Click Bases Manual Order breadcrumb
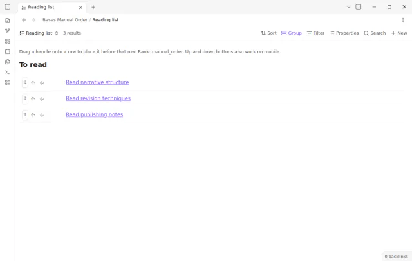Image resolution: width=412 pixels, height=261 pixels. (65, 20)
